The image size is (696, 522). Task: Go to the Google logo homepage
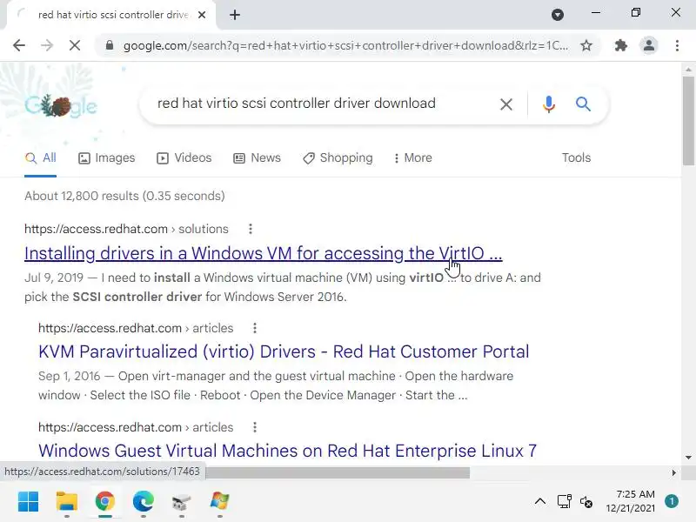61,105
